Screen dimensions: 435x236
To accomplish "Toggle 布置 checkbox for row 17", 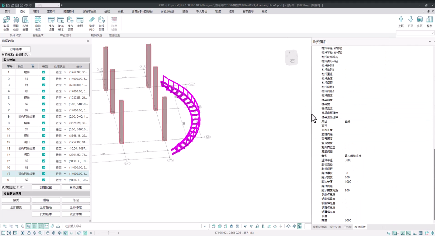I will (44, 174).
